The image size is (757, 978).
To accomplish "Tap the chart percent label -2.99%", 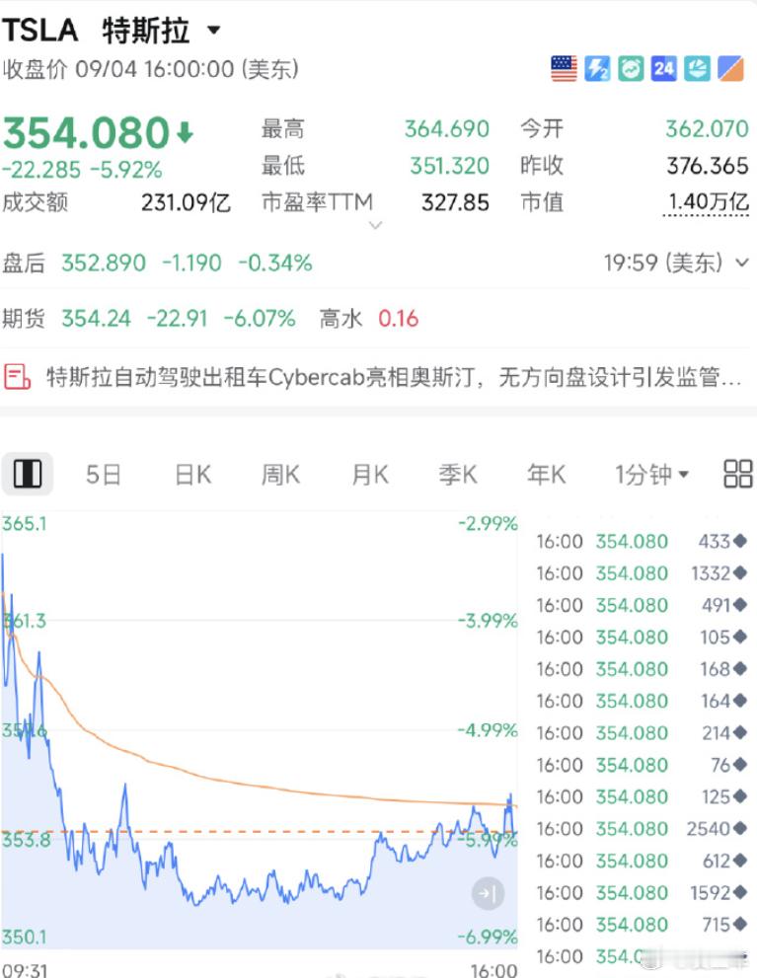I will point(488,523).
